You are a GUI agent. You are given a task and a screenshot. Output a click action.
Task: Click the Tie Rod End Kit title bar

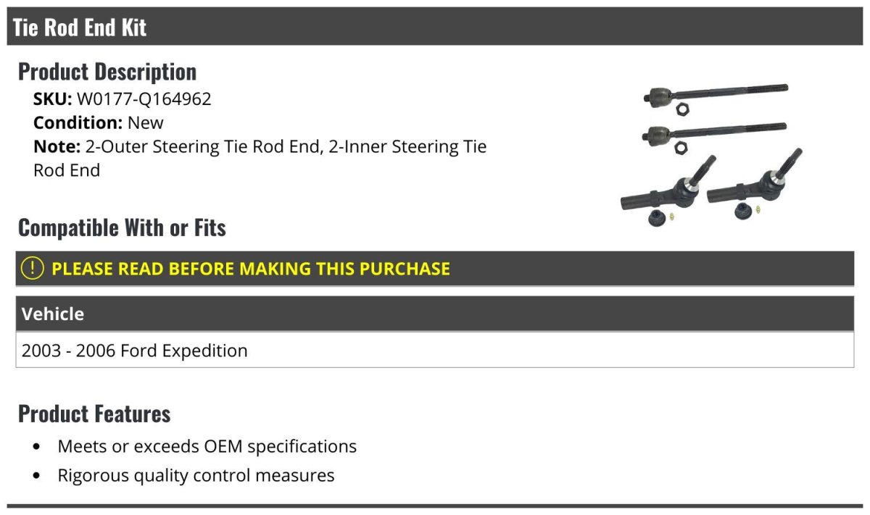435,27
